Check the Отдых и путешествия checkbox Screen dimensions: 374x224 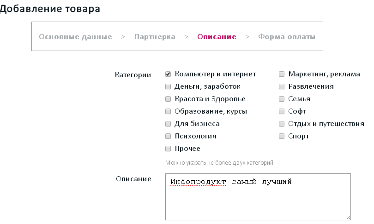[x=282, y=124]
